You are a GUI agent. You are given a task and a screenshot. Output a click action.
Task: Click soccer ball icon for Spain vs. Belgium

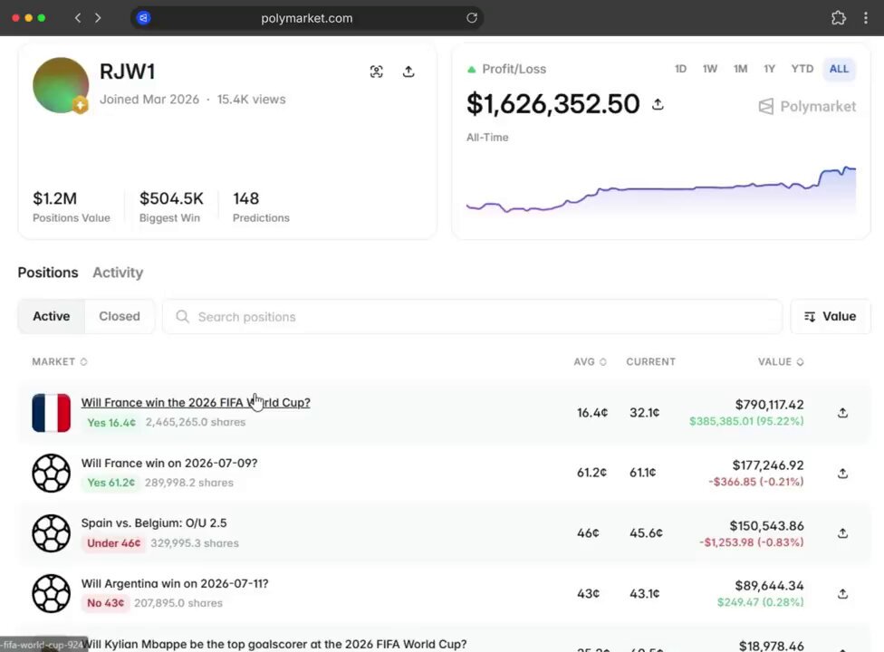pos(52,533)
